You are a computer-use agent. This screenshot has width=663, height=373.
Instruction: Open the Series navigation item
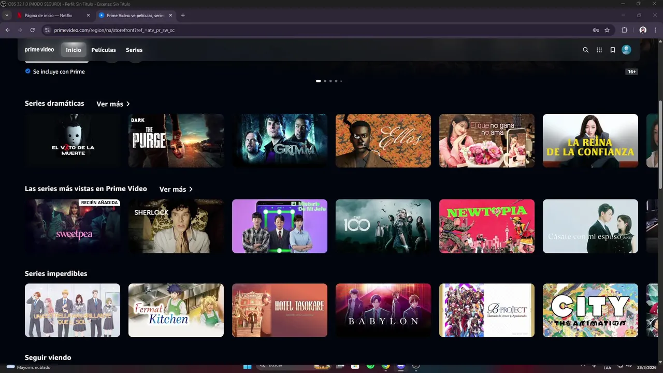pos(134,50)
